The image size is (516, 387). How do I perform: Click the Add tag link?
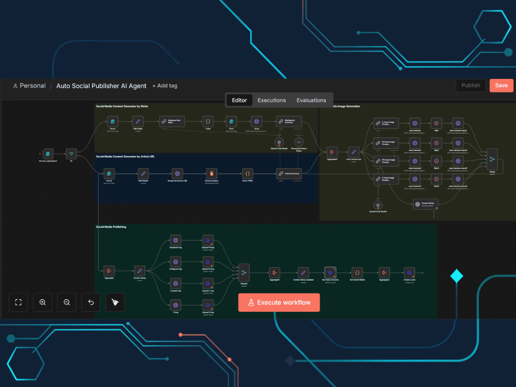[x=165, y=86]
